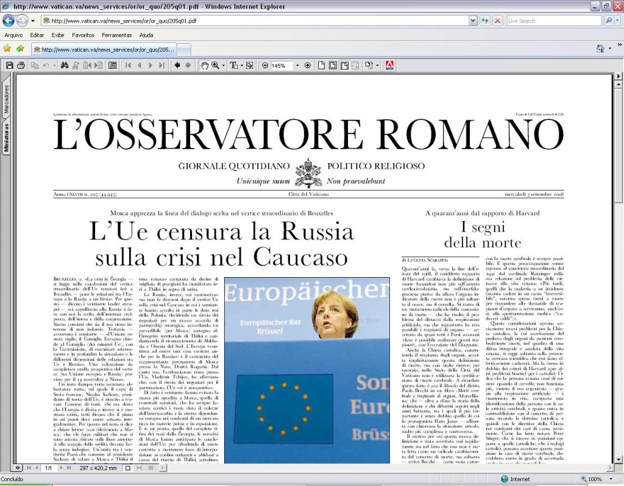The width and height of the screenshot is (624, 486).
Task: Click the Live Search box search button
Action: point(609,20)
